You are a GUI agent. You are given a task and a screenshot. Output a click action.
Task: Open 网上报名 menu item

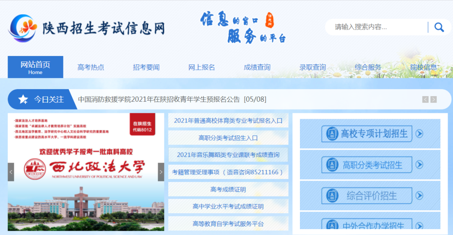coord(202,67)
